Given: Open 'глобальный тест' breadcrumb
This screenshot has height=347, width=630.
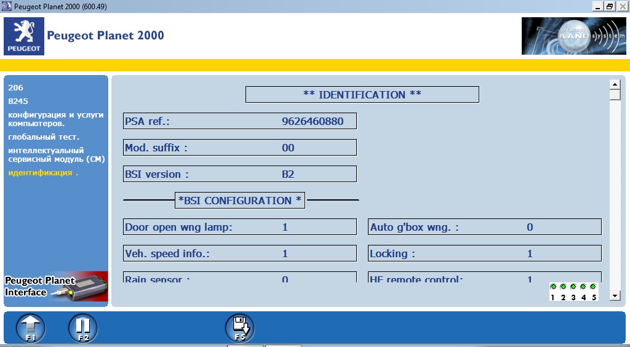Looking at the screenshot, I should tap(44, 137).
